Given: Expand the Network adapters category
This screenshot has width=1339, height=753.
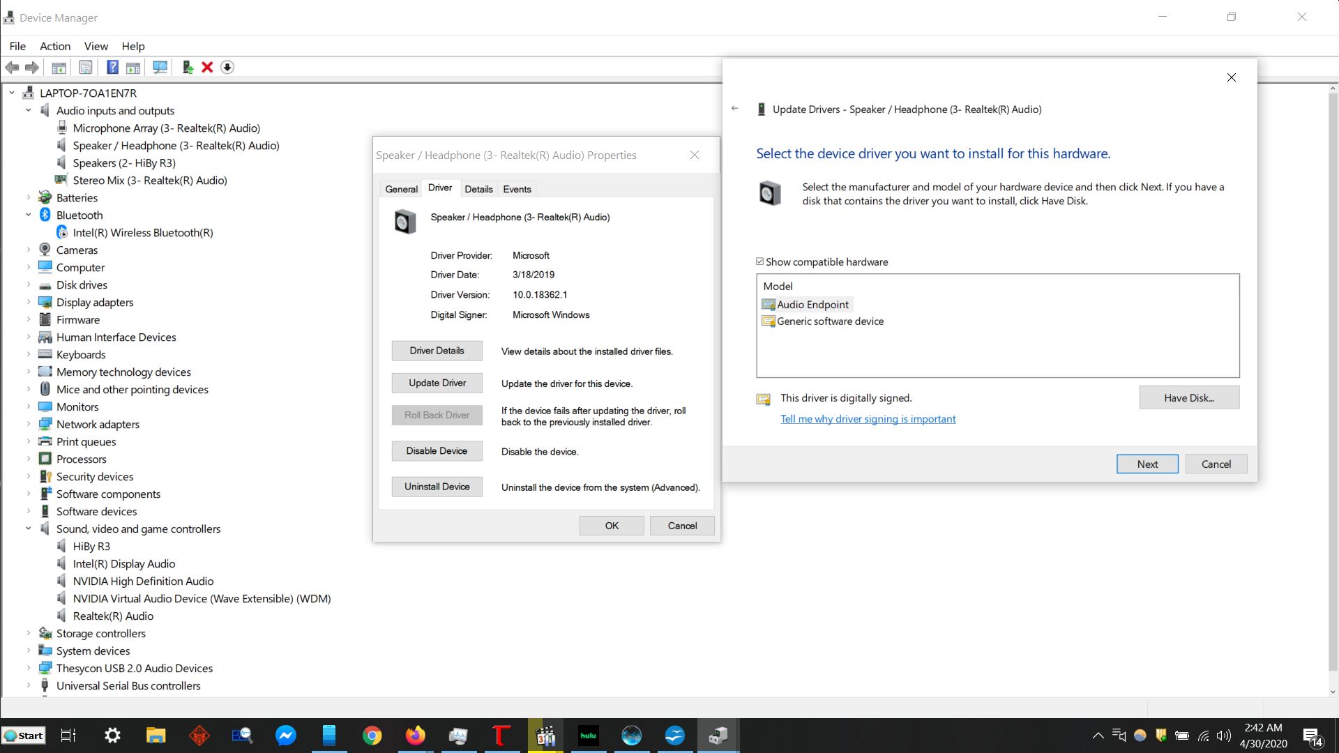Looking at the screenshot, I should [x=28, y=424].
